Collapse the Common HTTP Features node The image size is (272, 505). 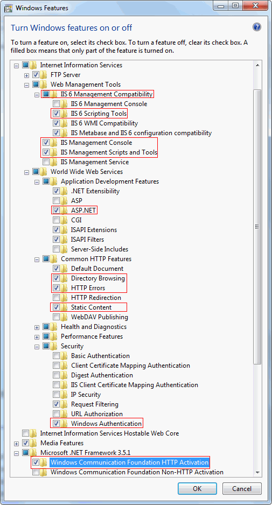coord(37,259)
